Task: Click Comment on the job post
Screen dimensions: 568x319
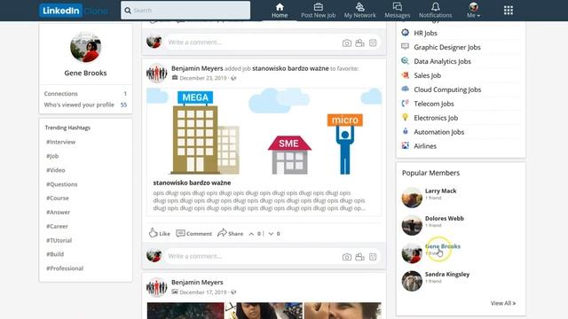Action: click(193, 233)
